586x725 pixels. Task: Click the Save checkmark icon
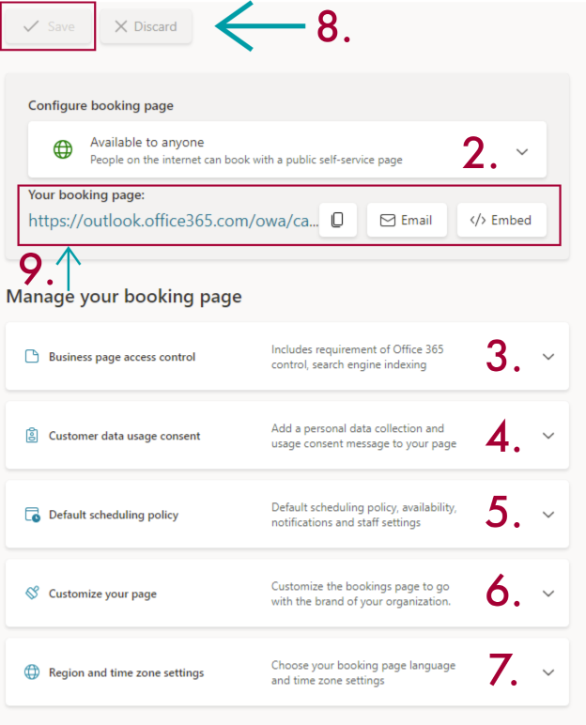31,26
